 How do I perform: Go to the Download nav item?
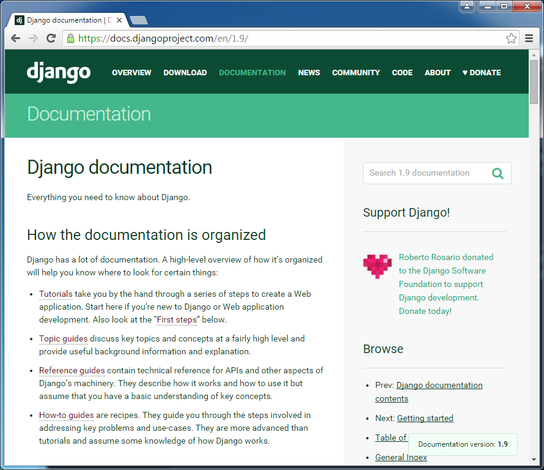coord(185,73)
